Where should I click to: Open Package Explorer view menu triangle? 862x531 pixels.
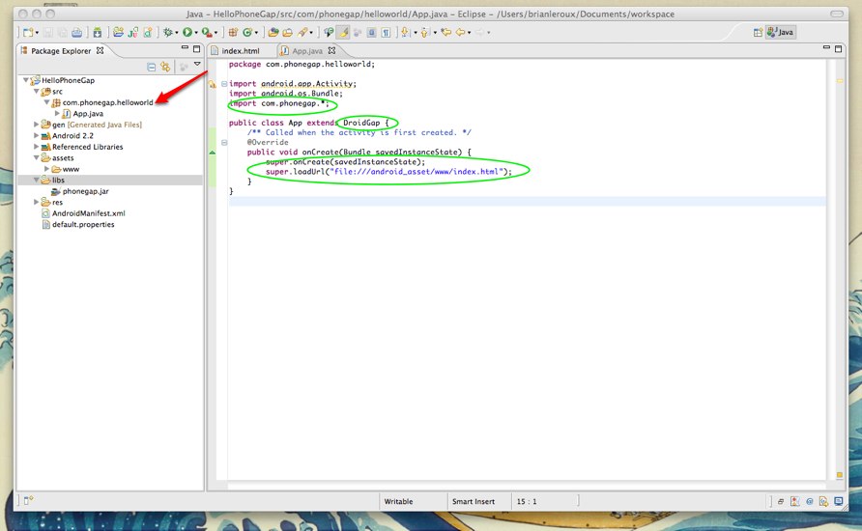tap(197, 65)
